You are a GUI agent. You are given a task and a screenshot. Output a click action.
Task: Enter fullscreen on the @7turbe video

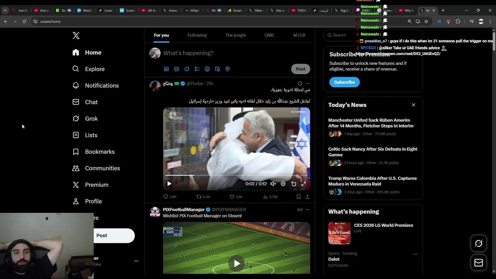[x=303, y=184]
